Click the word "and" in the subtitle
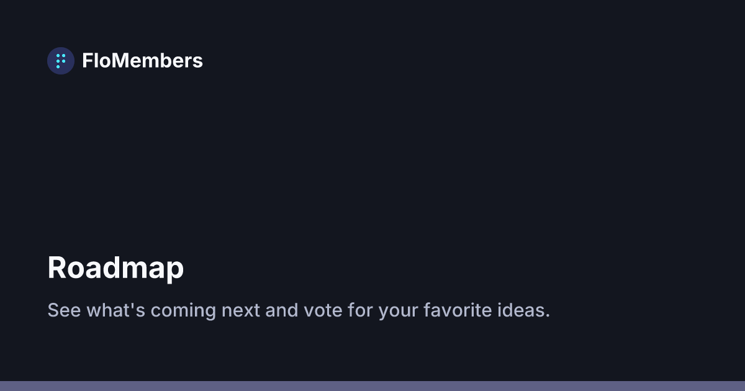This screenshot has width=745, height=391. pyautogui.click(x=282, y=310)
